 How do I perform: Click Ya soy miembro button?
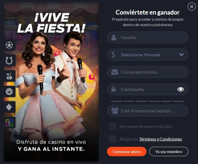[169, 152]
